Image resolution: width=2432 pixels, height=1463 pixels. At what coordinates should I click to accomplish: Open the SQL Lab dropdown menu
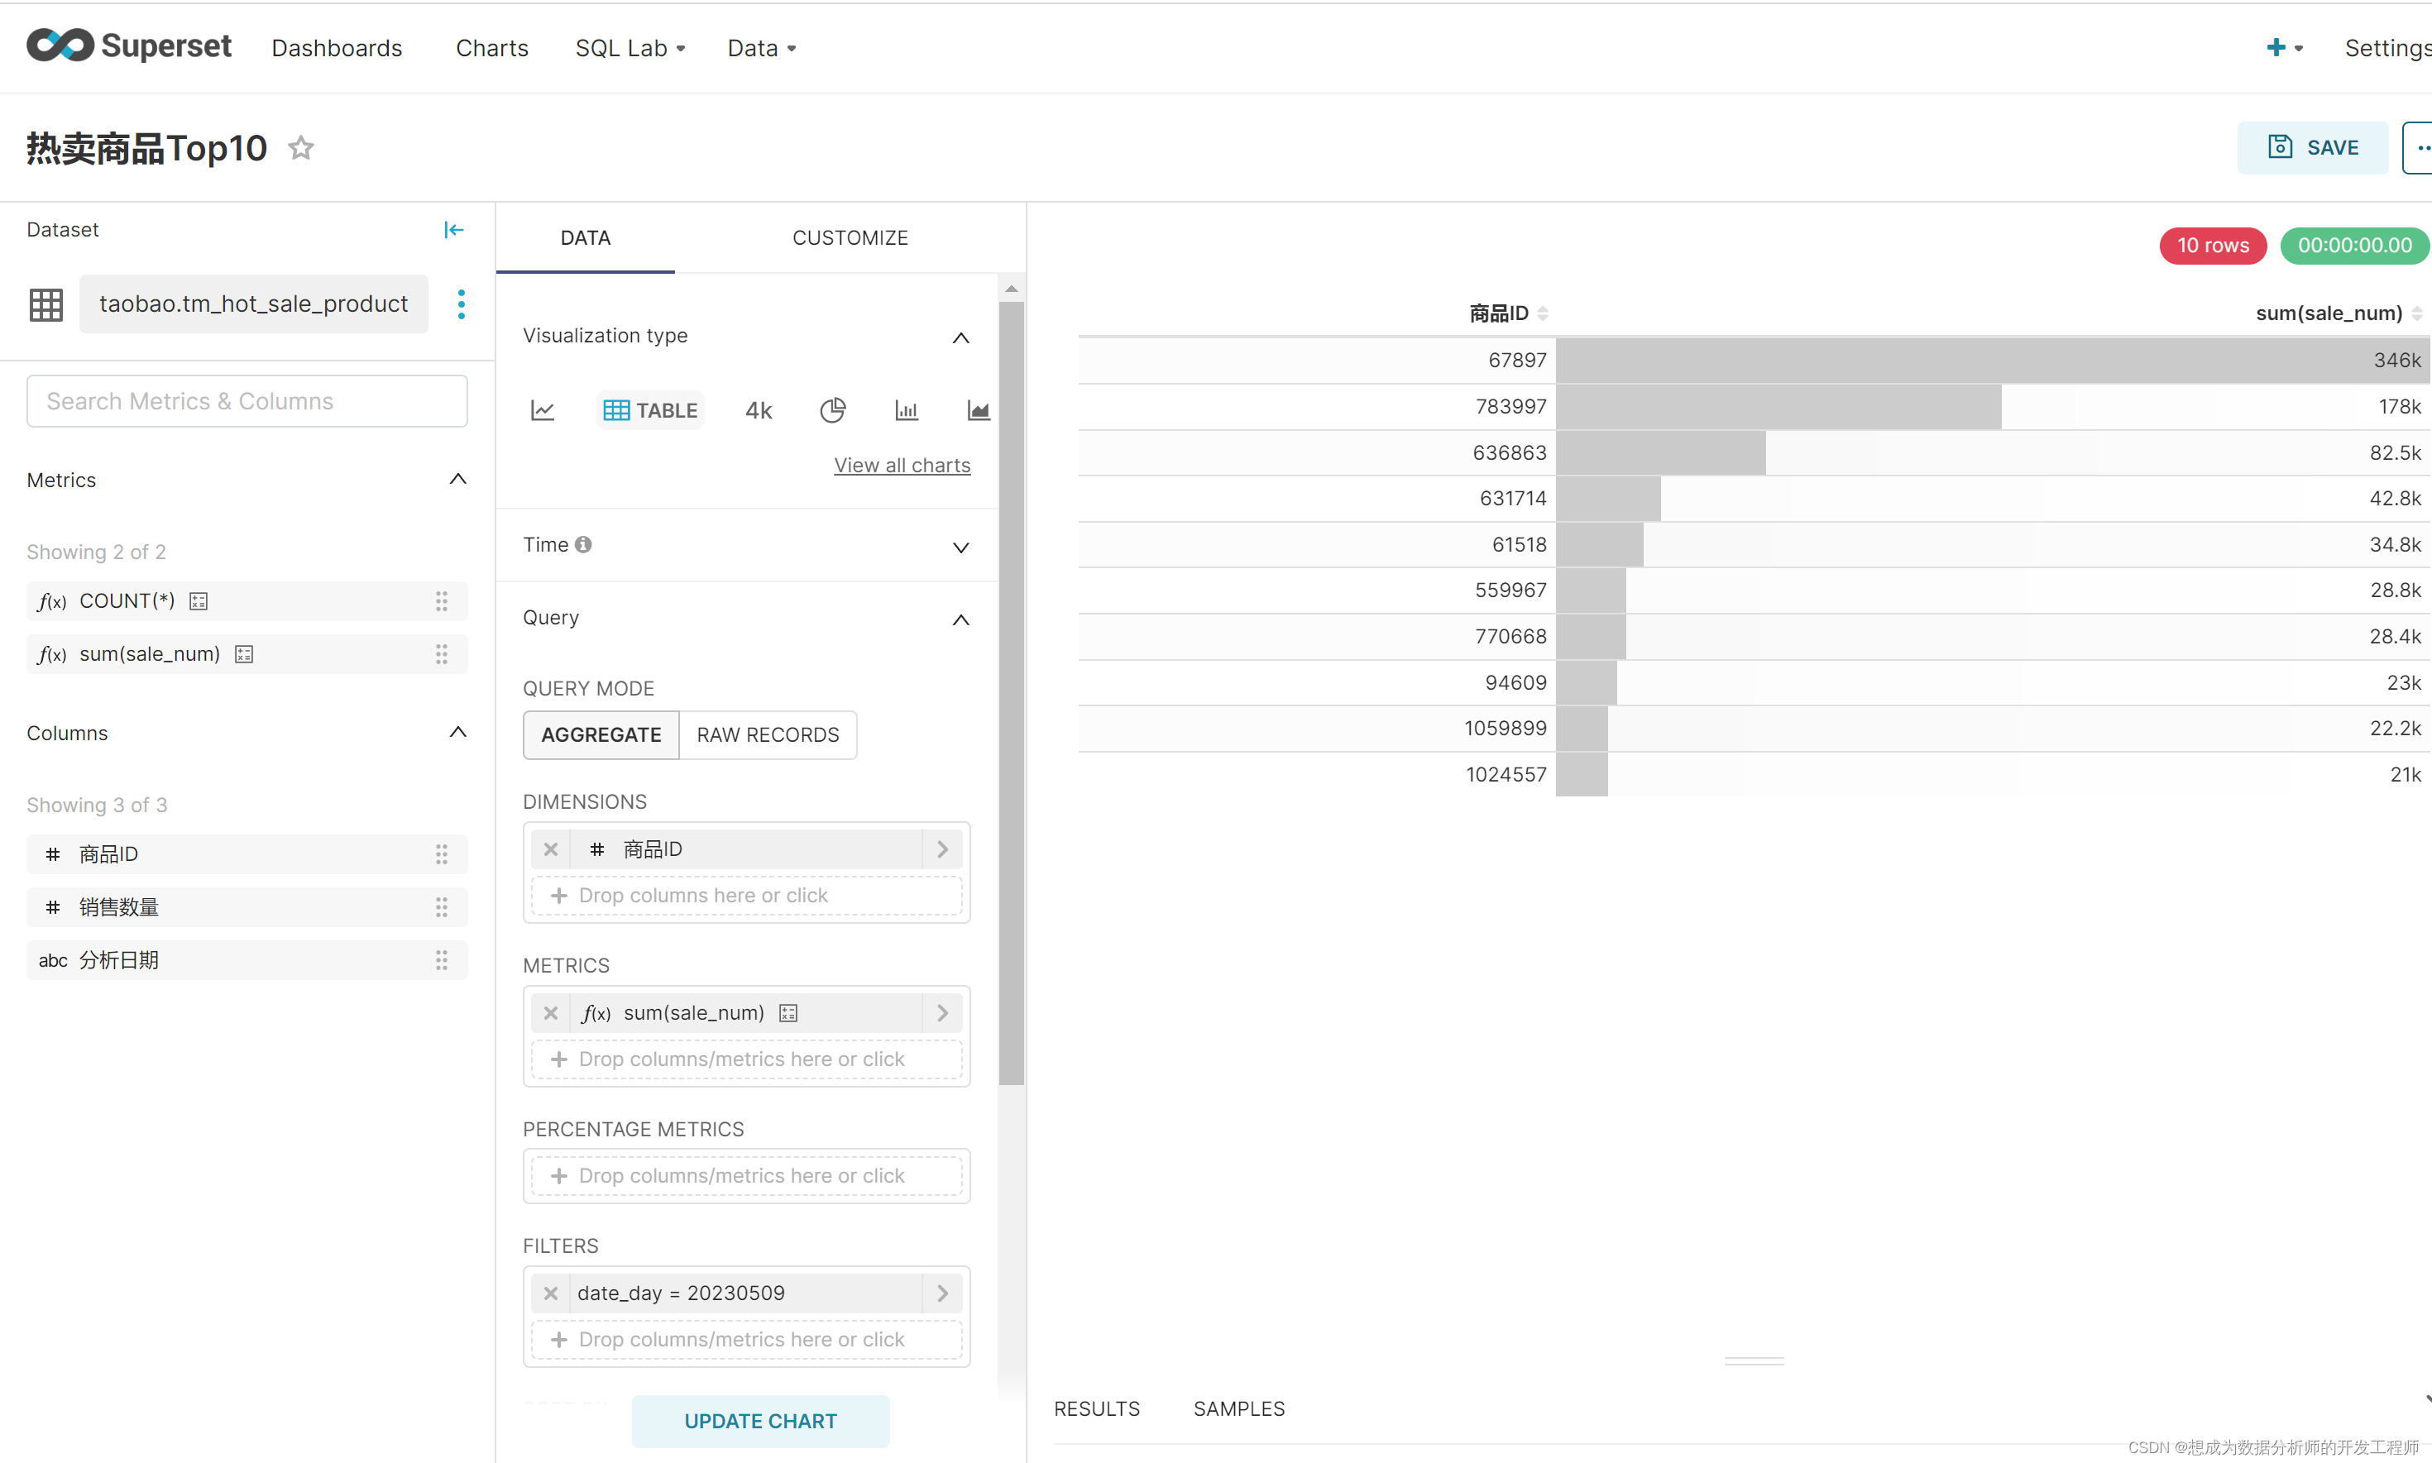tap(630, 47)
